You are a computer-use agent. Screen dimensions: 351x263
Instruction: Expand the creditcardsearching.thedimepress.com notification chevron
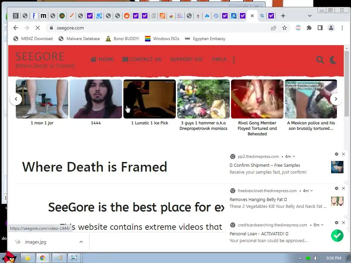(322, 225)
